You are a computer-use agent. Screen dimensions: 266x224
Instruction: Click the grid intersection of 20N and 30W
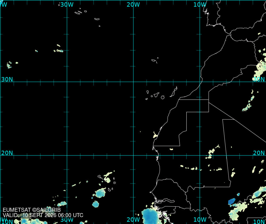pos(67,155)
